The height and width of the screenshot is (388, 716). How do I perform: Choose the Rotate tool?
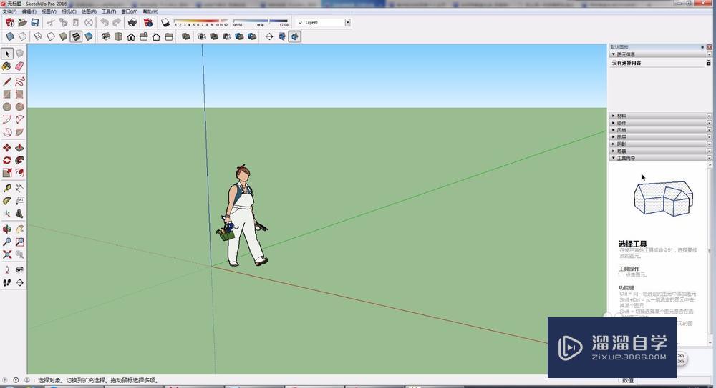[x=7, y=161]
